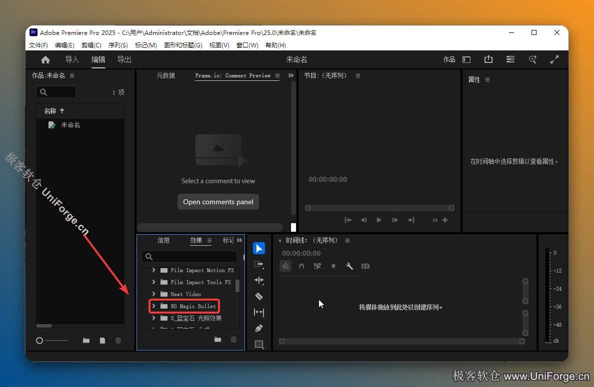Go to In point in Program monitor
The height and width of the screenshot is (387, 594).
coord(348,220)
